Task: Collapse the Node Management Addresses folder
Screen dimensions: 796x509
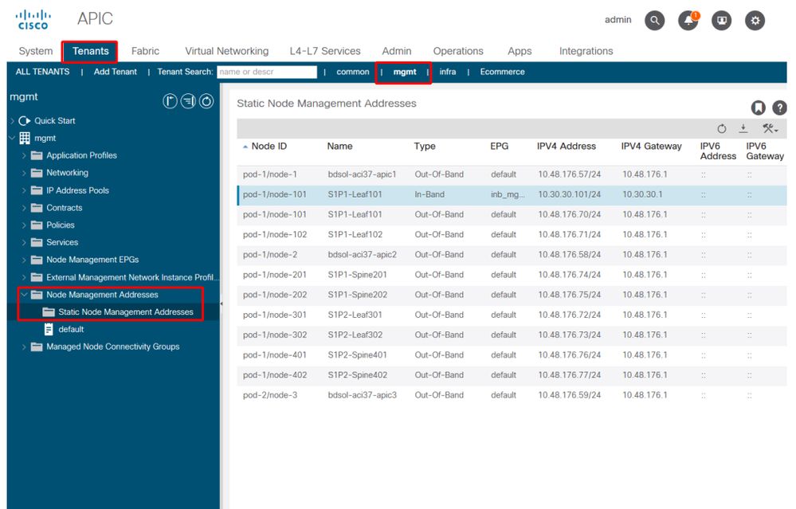Action: [x=25, y=295]
